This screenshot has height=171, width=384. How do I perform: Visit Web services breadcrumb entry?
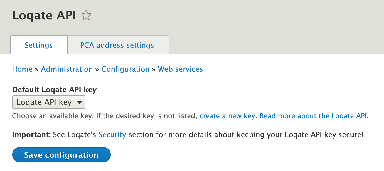tap(180, 69)
